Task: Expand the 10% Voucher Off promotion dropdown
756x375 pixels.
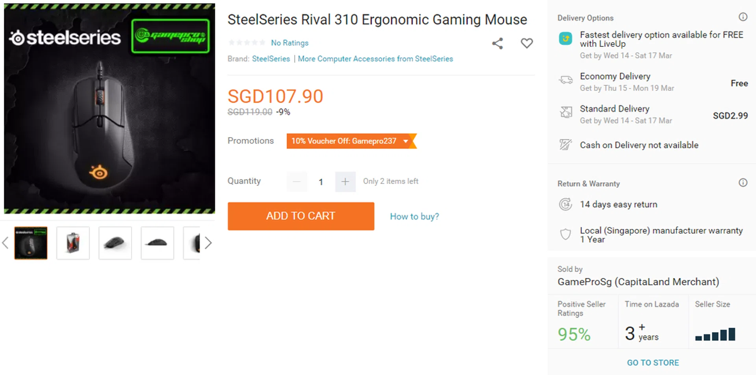Action: click(x=405, y=141)
